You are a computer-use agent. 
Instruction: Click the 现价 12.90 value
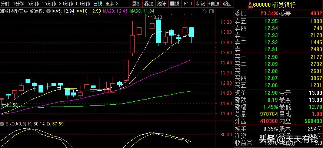point(271,93)
